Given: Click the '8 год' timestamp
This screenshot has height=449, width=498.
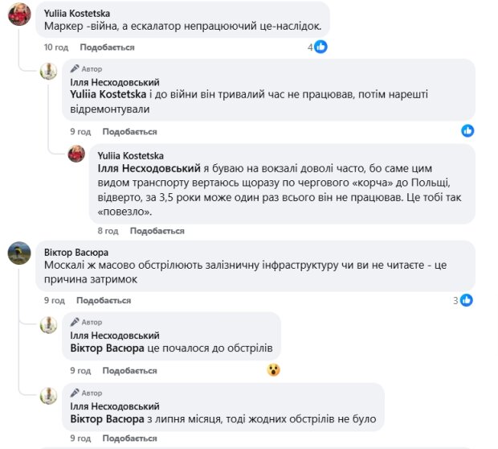Looking at the screenshot, I should coord(108,231).
